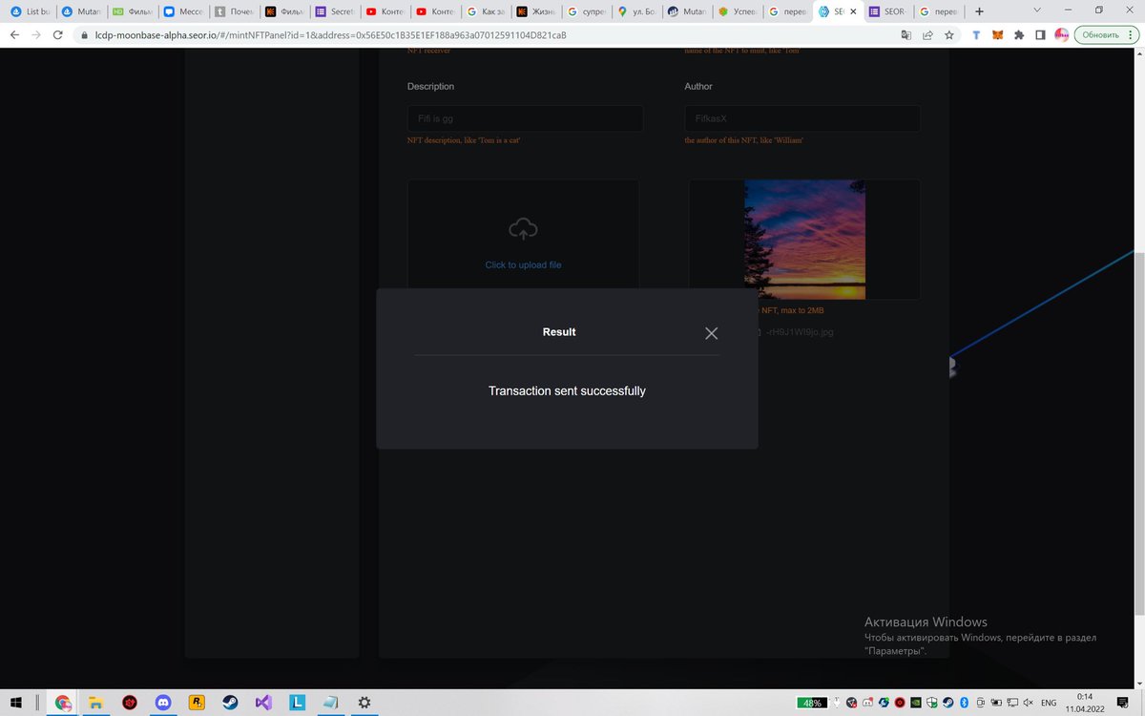1145x716 pixels.
Task: Switch to the 'Почем' tab
Action: coord(235,11)
